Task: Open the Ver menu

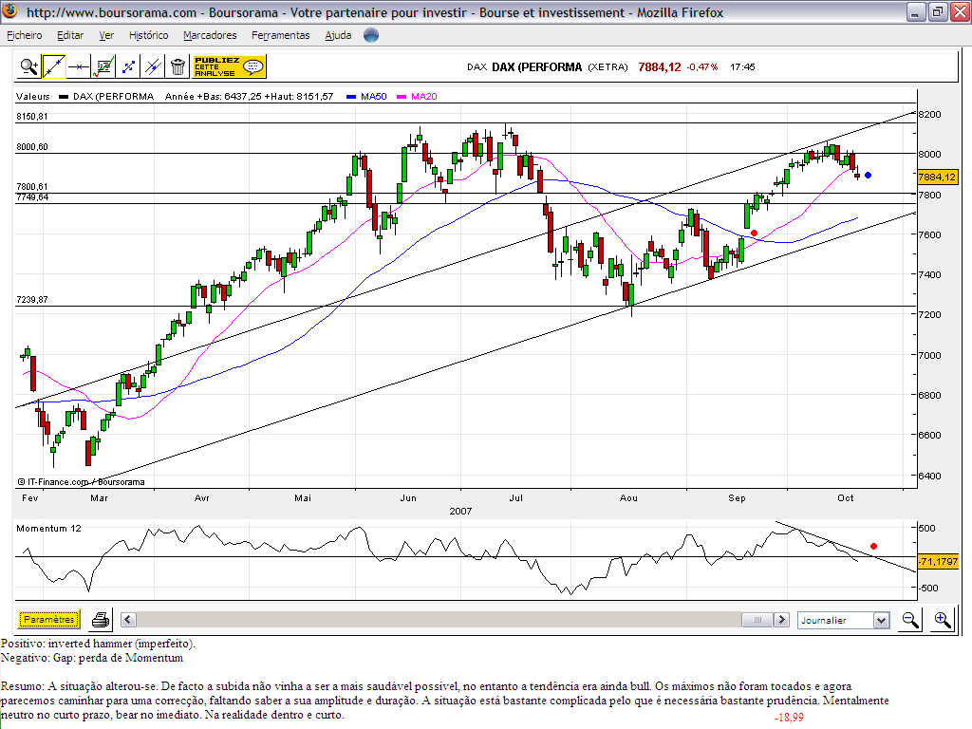Action: pos(106,35)
